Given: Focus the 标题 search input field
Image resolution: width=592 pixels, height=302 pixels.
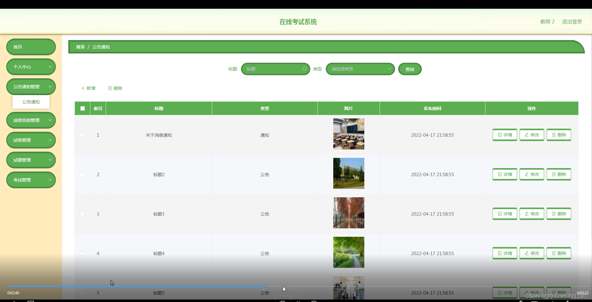Looking at the screenshot, I should (276, 69).
